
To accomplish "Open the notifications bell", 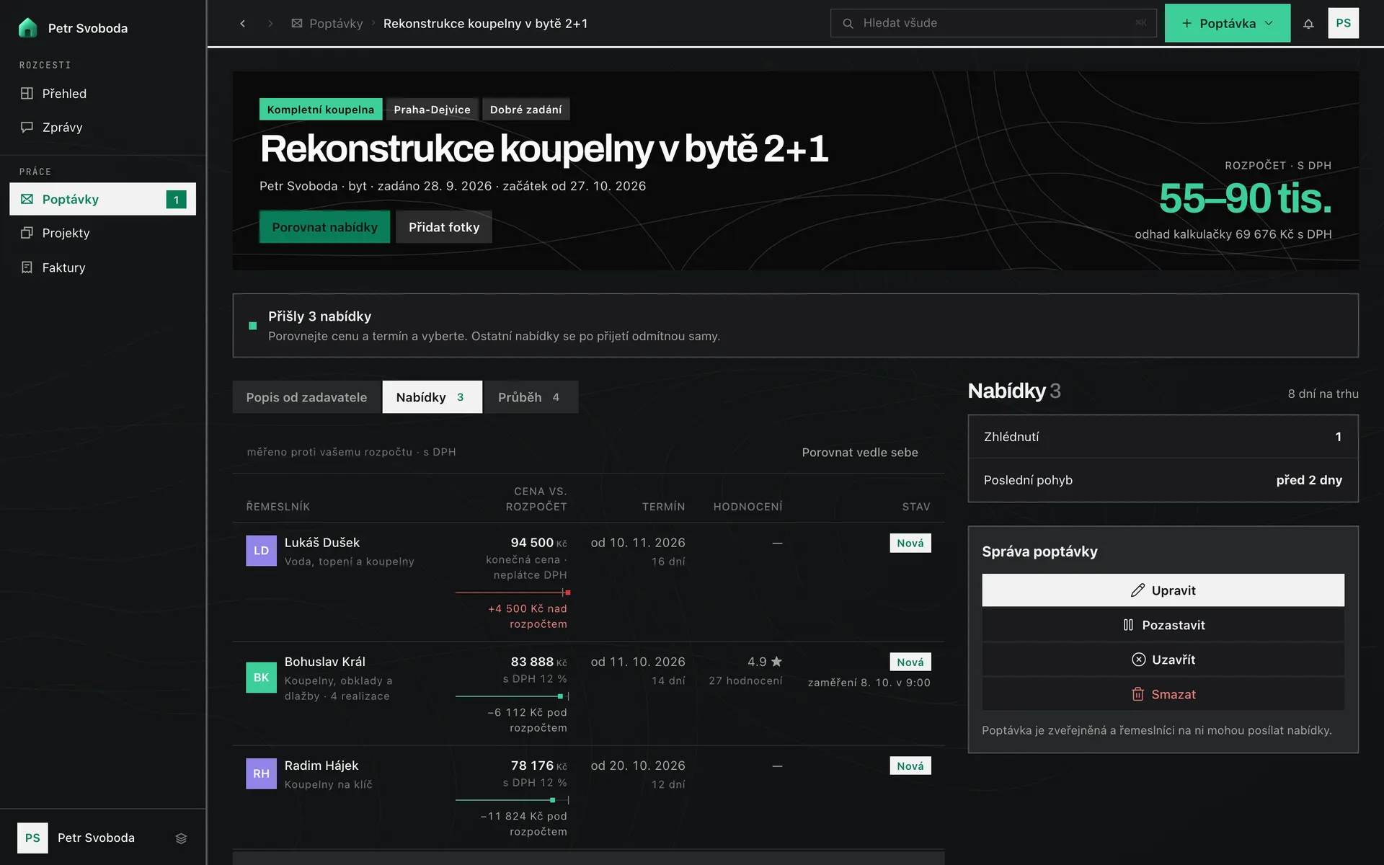I will click(x=1308, y=23).
